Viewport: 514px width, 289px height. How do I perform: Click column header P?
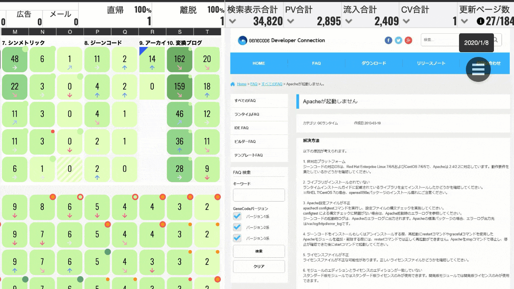pos(97,32)
